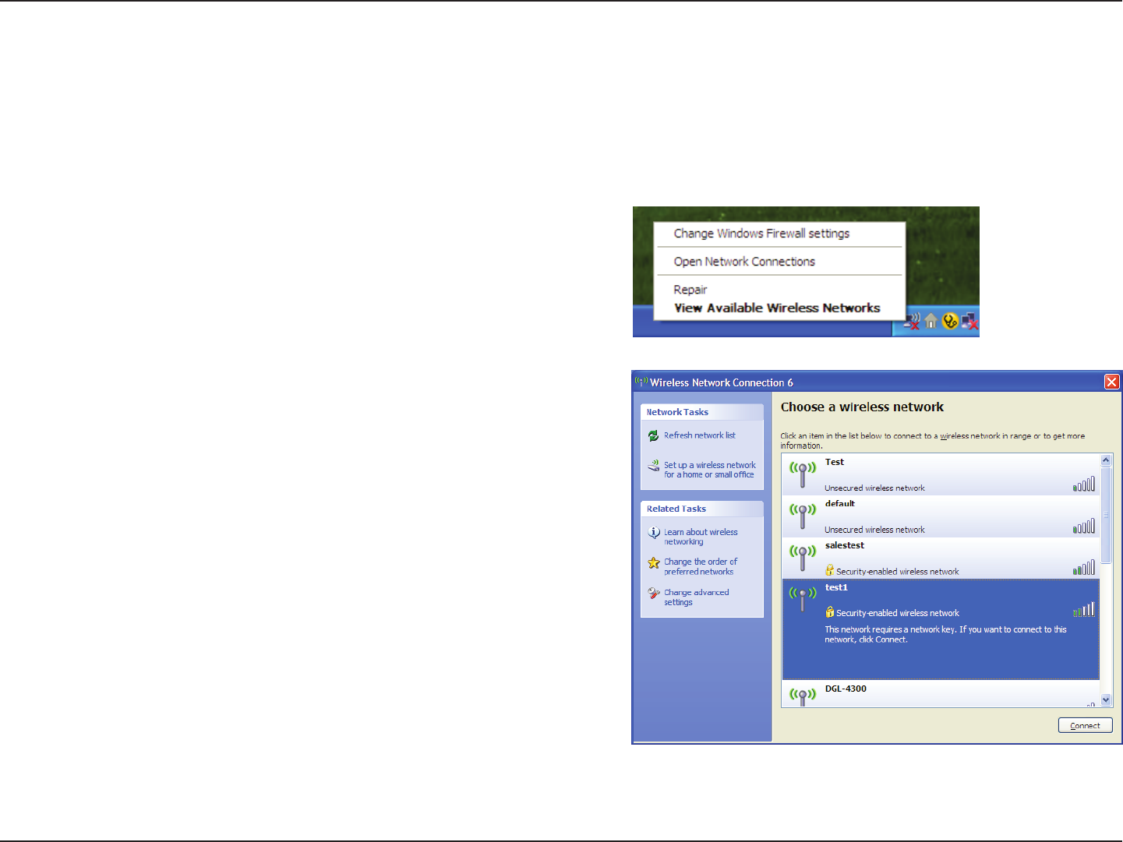This screenshot has width=1123, height=842.
Task: Click signal strength bars of salestest network
Action: tap(1084, 568)
